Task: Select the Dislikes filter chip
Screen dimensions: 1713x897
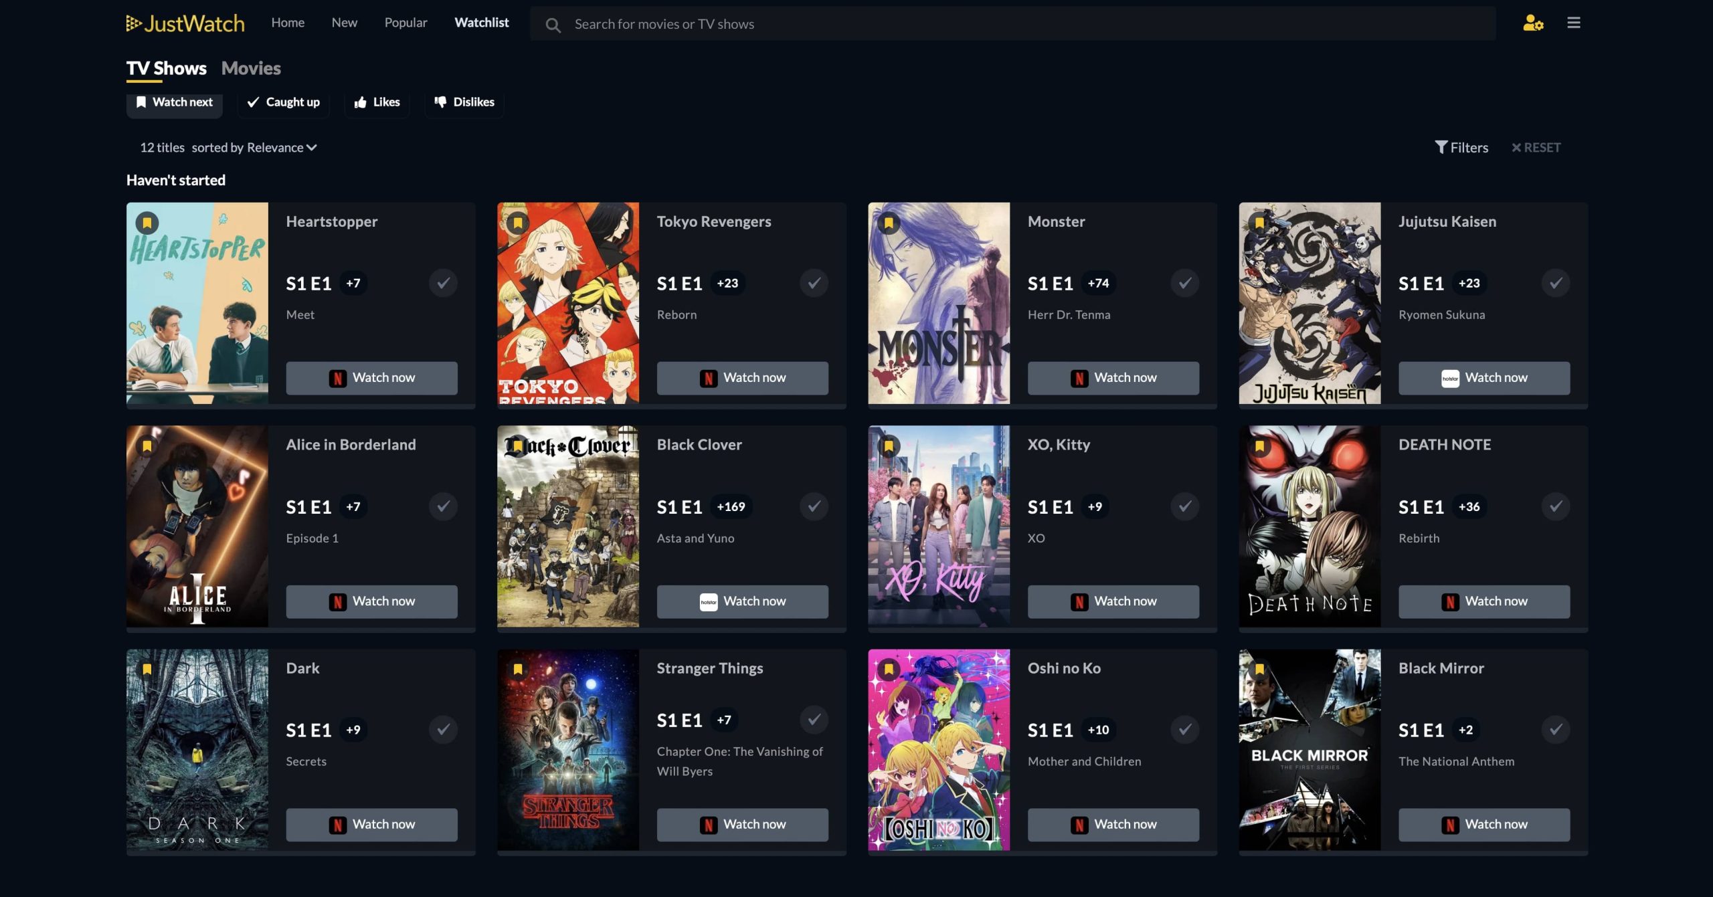Action: [x=464, y=102]
